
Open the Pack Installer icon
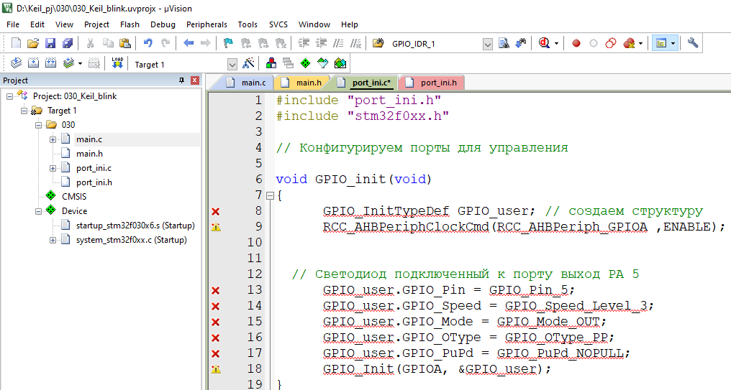click(340, 63)
